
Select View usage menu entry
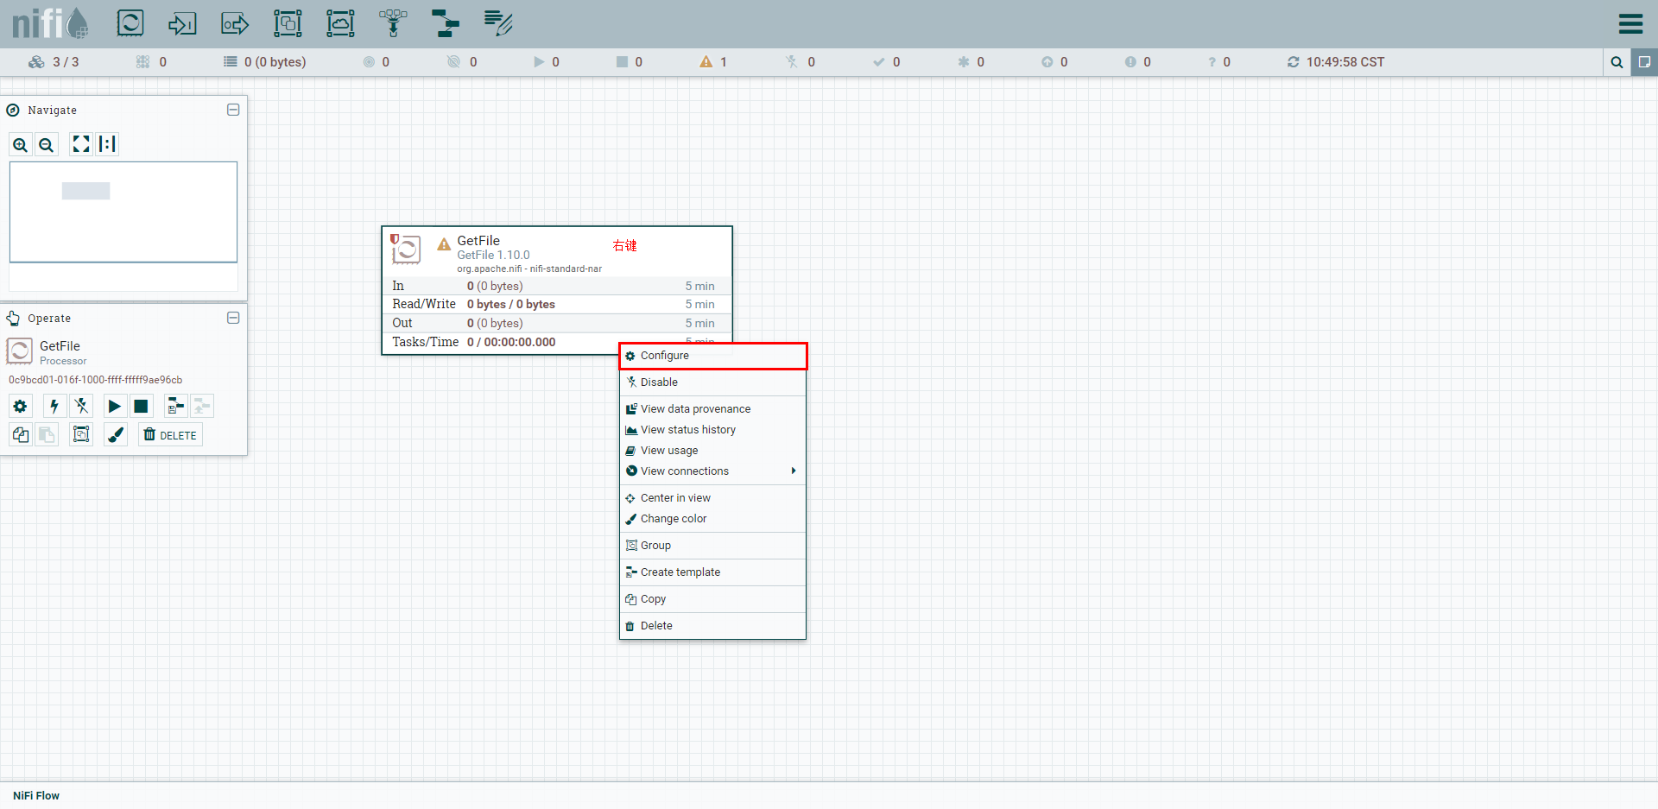(712, 451)
